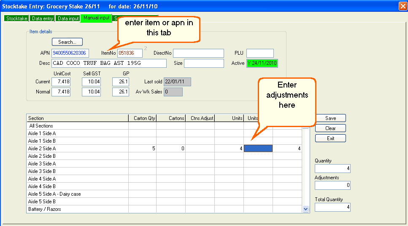Screen dimensions: 408x226
Task: Click the Normal Sell GST field
Action: coord(91,92)
